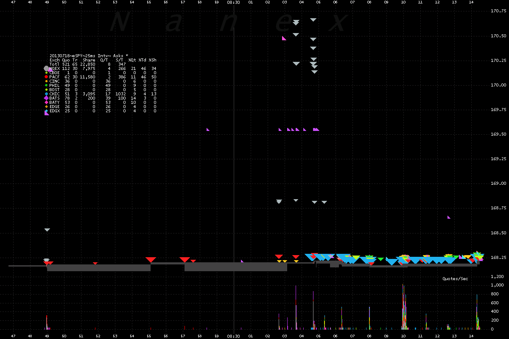Click the EDGX exchange label
Viewport: 509px width, 339px height.
pyautogui.click(x=55, y=111)
